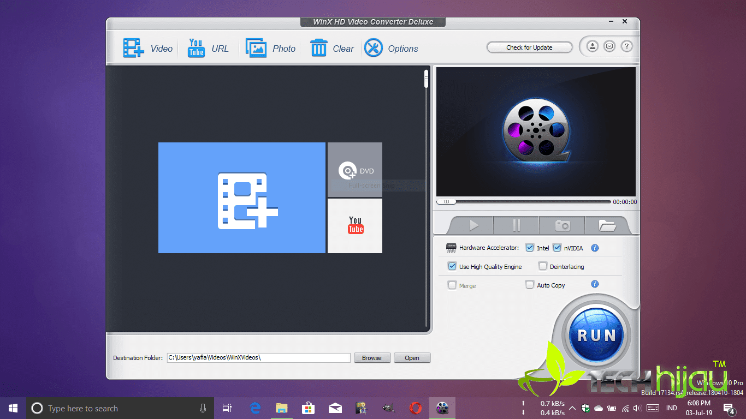The width and height of the screenshot is (746, 419).
Task: Clear the file list with trash icon
Action: (x=318, y=48)
